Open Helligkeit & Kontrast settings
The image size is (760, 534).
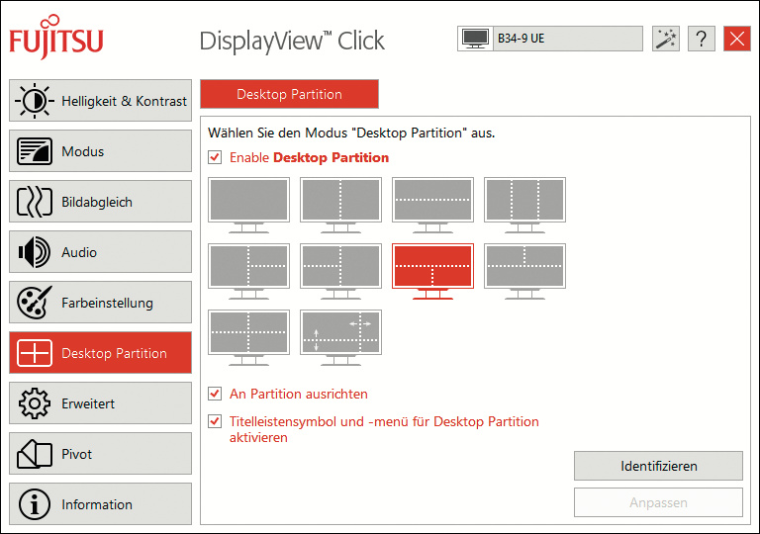pos(100,100)
